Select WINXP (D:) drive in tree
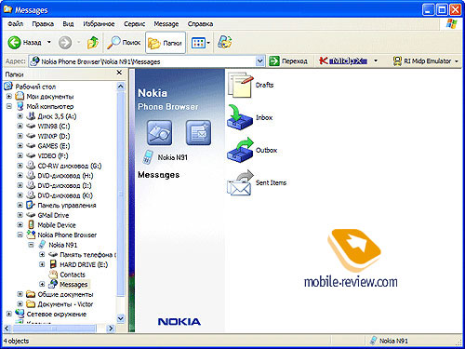 (54, 136)
